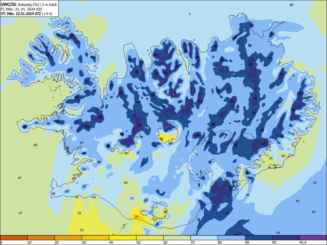This screenshot has height=245, width=327.
Task: Click the light blue 70–80% legend swatch
Action: coord(204,238)
